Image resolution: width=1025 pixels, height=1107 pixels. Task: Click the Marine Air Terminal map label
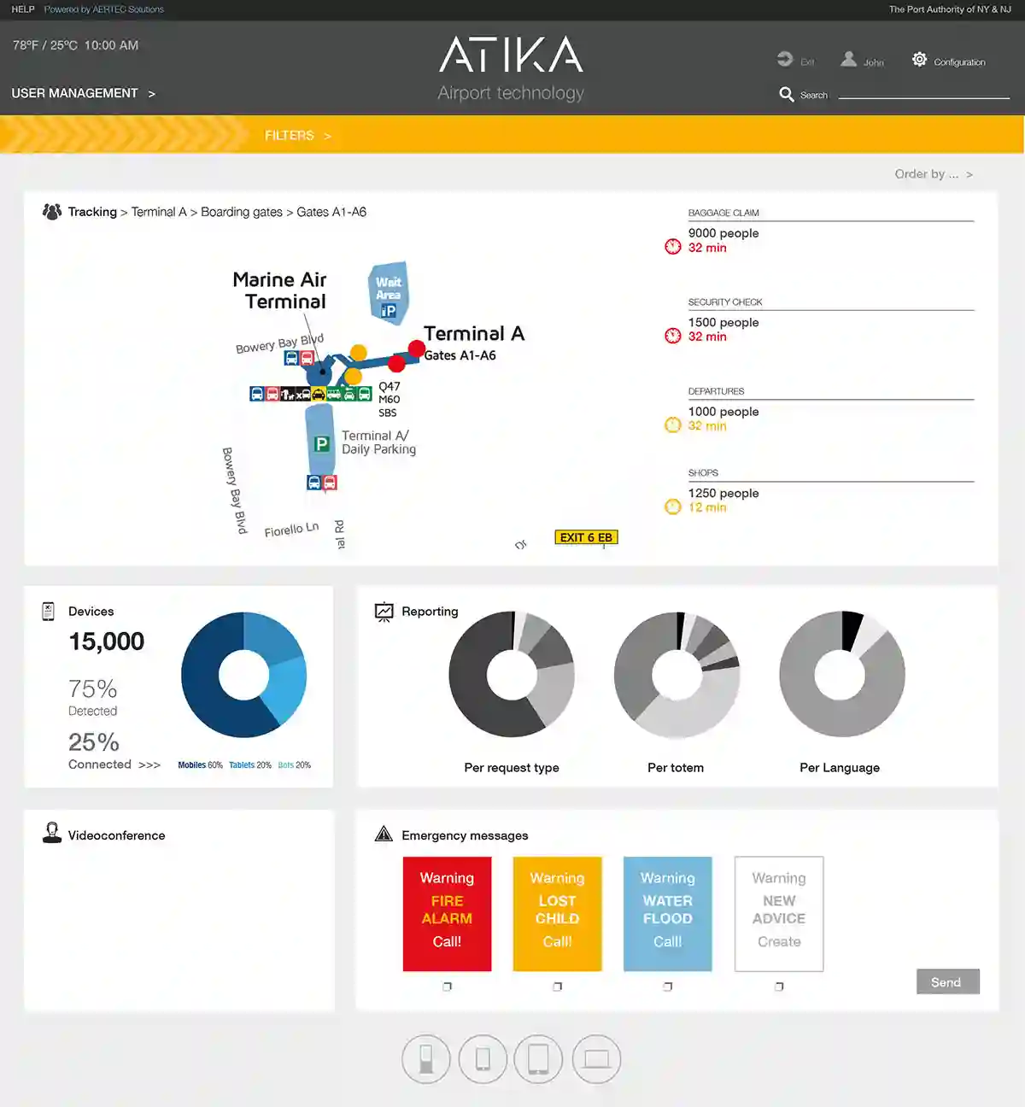click(x=280, y=290)
